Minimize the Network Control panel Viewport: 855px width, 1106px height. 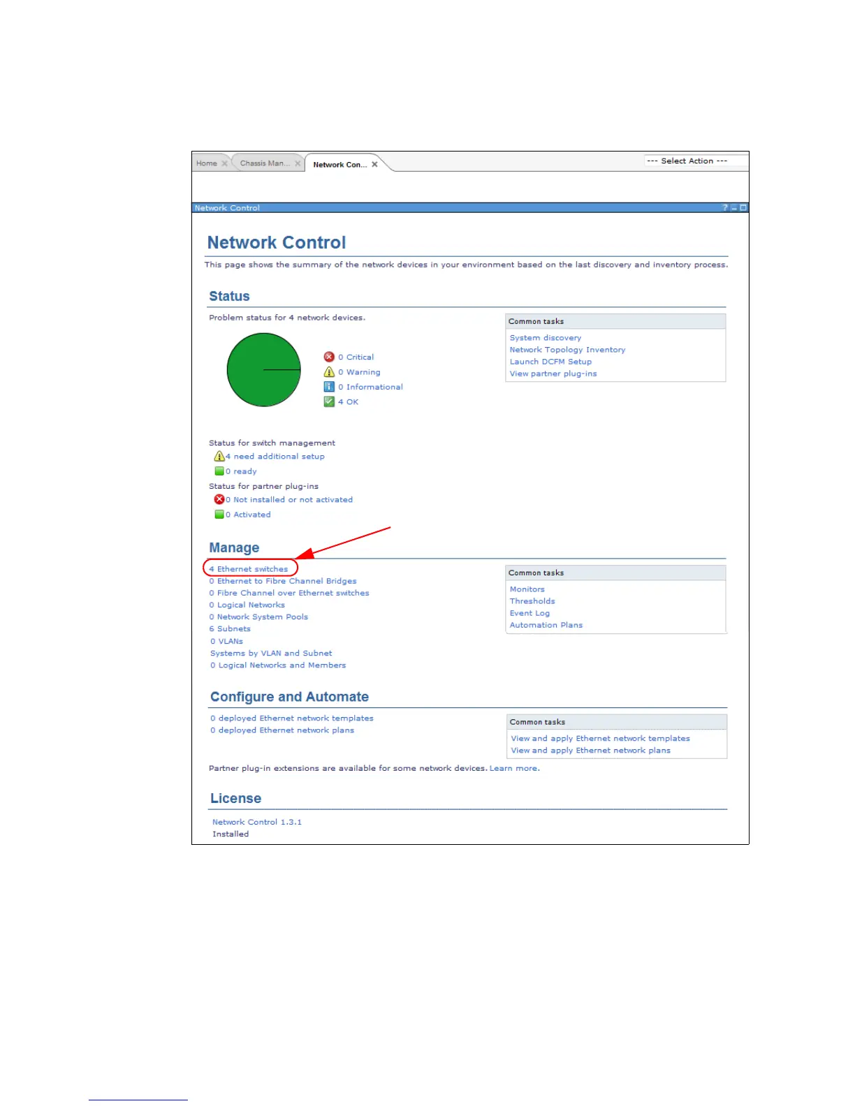point(734,208)
